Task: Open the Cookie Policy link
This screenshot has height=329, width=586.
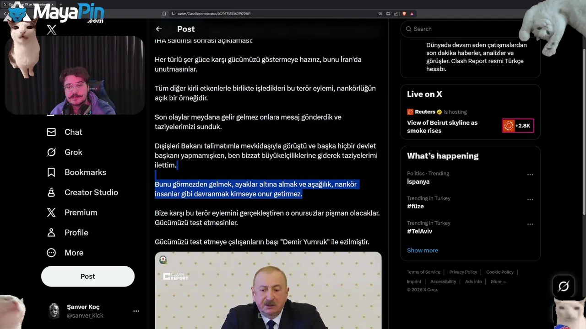Action: 500,272
